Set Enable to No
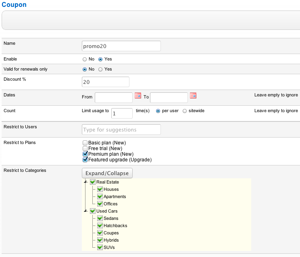This screenshot has height=257, width=300. (x=85, y=59)
